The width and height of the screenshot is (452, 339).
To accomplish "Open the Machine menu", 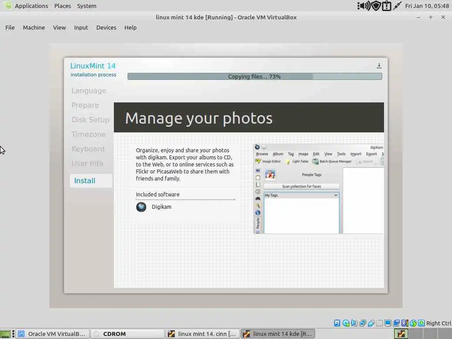I will [34, 28].
